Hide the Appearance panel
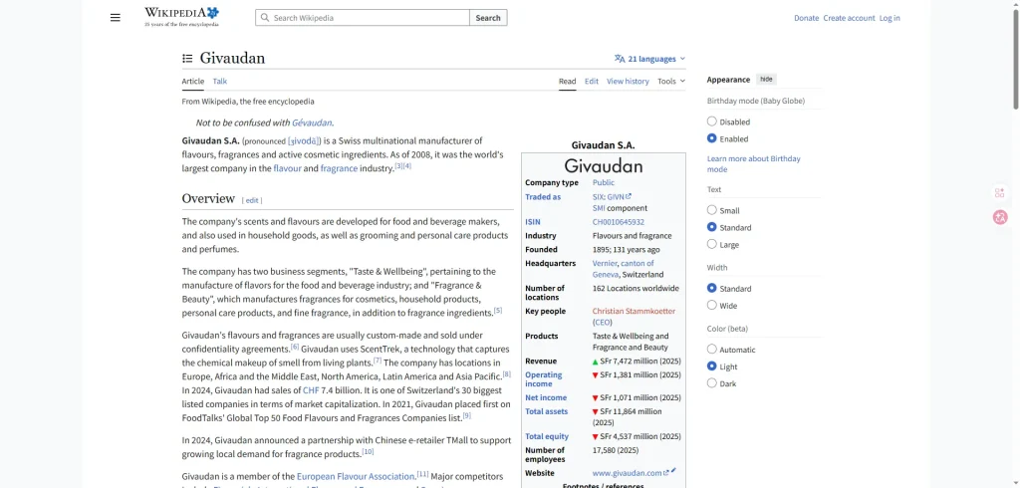 765,80
